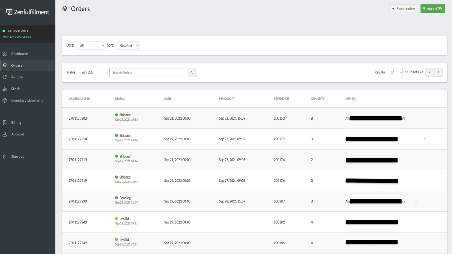Open the Sort dropdown showing New first
This screenshot has width=452, height=254.
127,46
